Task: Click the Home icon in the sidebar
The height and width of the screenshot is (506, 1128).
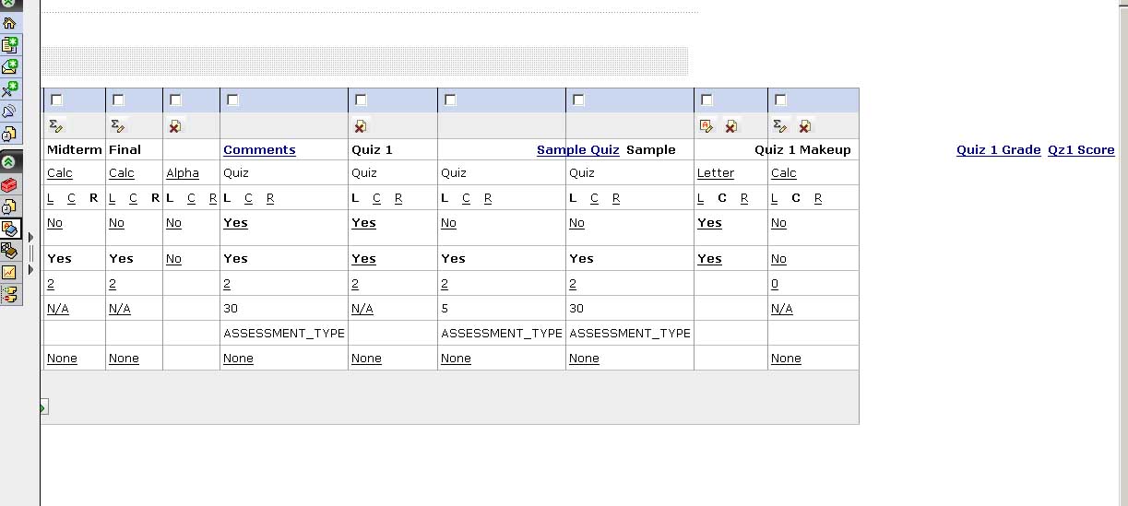Action: click(9, 23)
